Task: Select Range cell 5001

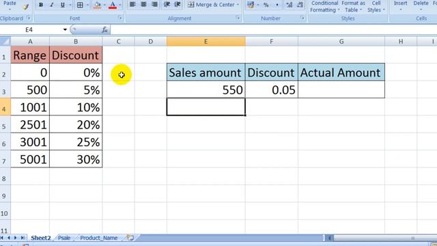Action: point(30,159)
